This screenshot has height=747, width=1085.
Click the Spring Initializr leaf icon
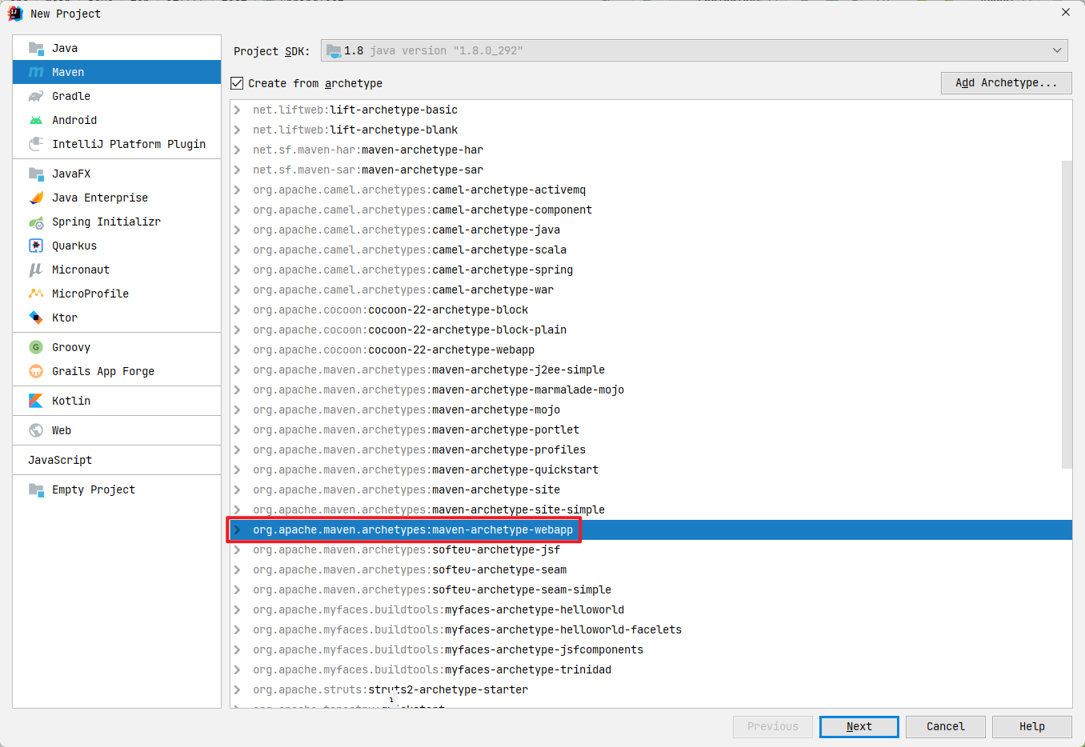36,222
